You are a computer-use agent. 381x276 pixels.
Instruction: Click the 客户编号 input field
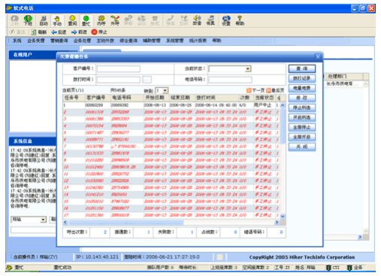(119, 68)
